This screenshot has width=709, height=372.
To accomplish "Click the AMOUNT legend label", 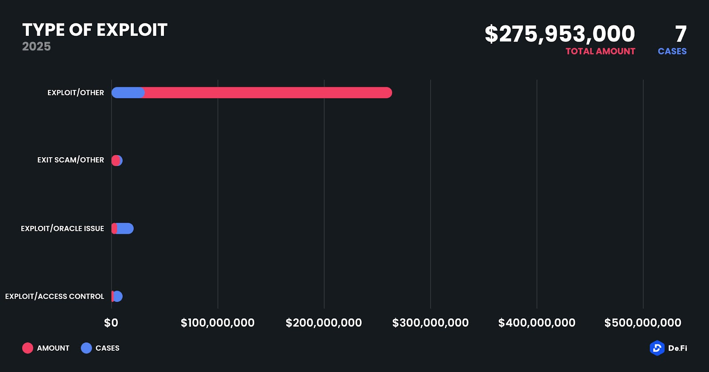I will [x=53, y=348].
